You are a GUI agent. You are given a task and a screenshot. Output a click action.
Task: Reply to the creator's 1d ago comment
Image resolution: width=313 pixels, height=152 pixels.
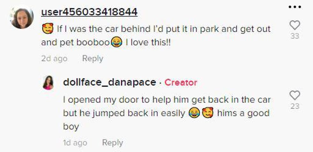pos(112,143)
